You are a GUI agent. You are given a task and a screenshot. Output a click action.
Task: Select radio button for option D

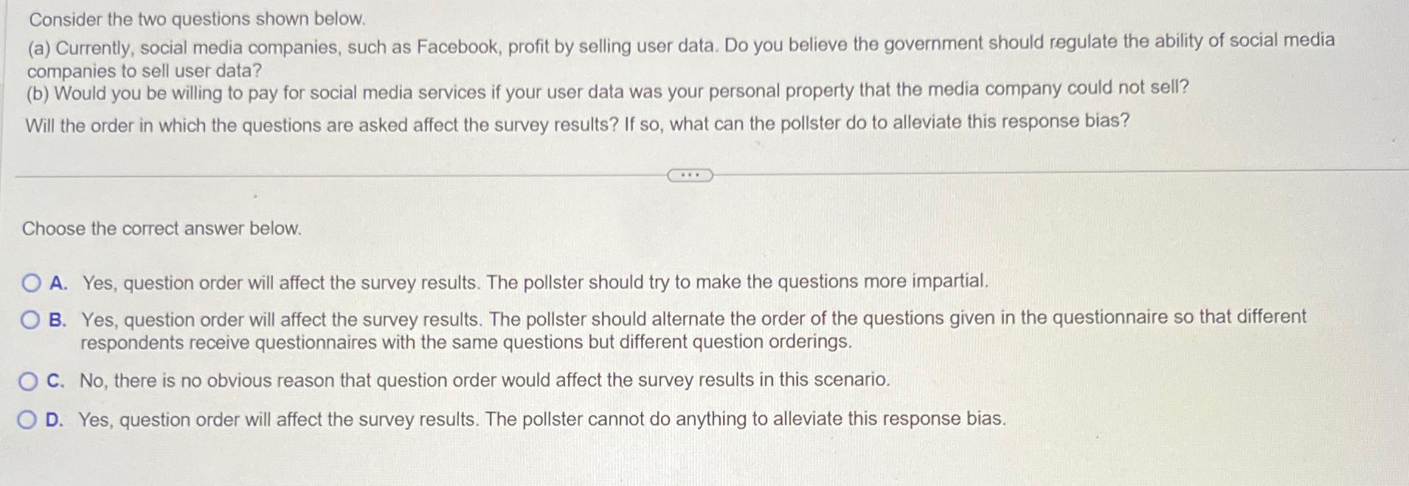tap(30, 418)
